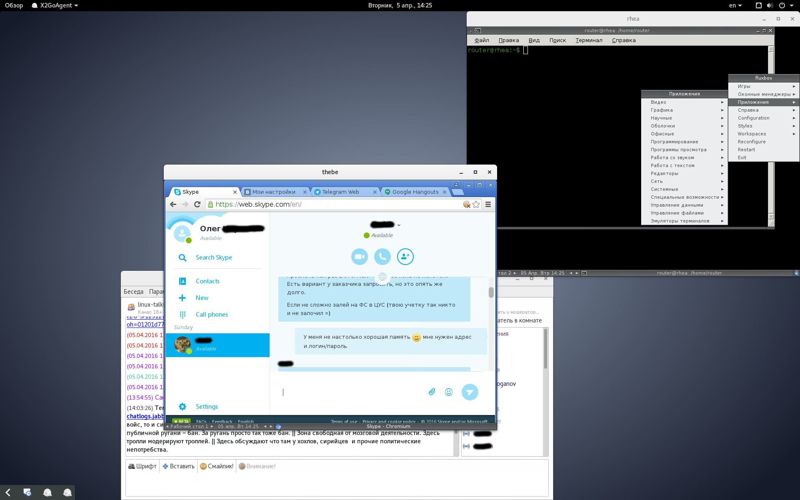This screenshot has height=500, width=800.
Task: Expand the Видео applications submenu
Action: coord(684,102)
